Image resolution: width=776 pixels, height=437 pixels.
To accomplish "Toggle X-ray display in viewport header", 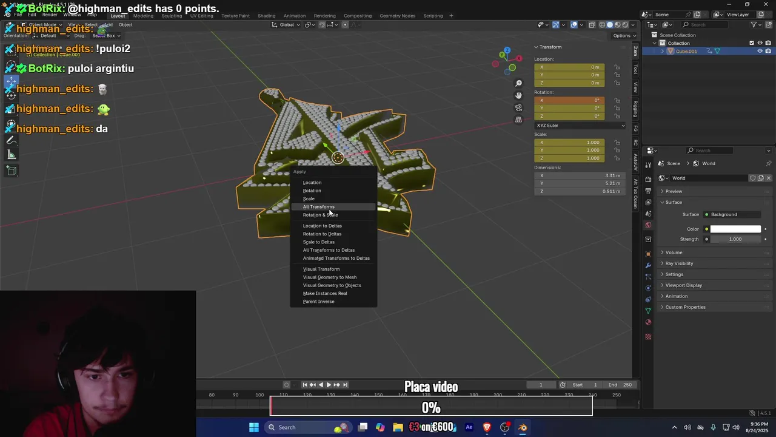I will 592,25.
